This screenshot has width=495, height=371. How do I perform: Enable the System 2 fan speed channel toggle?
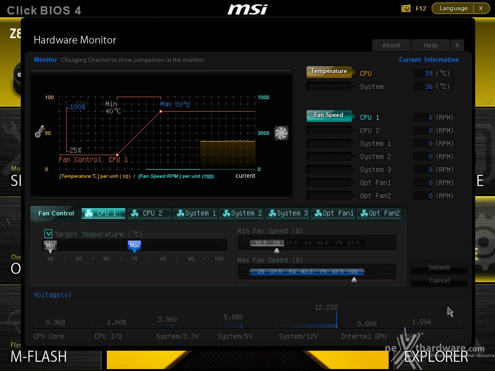(x=329, y=157)
